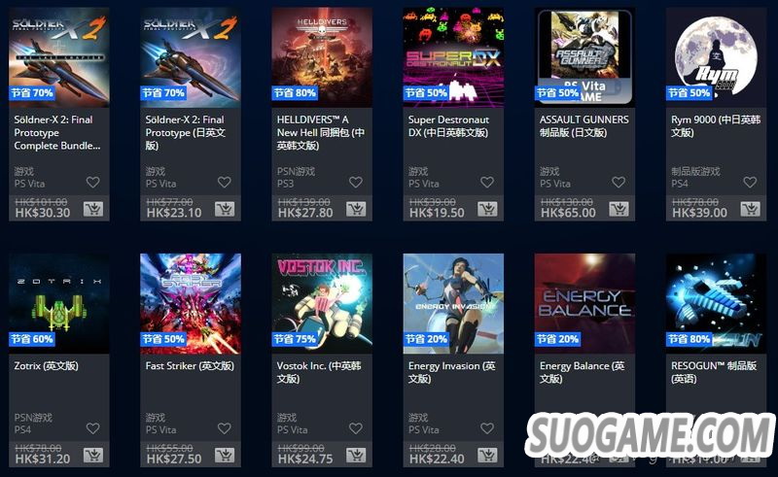Add HELLDIVERS A New Hell to cart

click(356, 209)
